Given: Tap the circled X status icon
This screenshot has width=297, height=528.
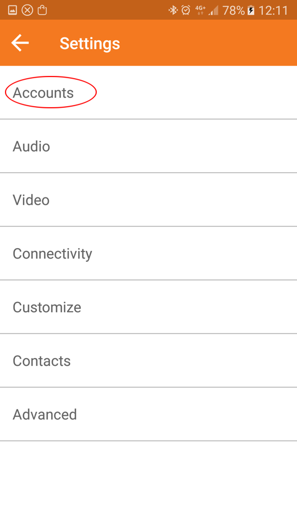Looking at the screenshot, I should 28,10.
